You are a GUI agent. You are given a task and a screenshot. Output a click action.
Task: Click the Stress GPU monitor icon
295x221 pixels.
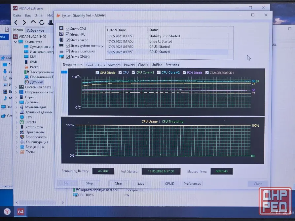pyautogui.click(x=61, y=56)
